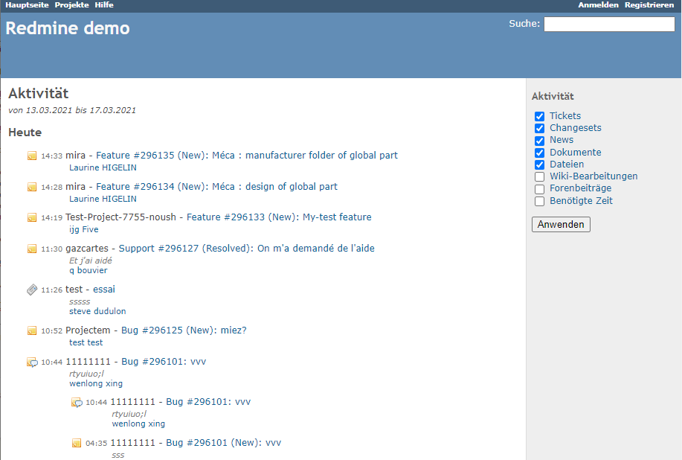Screen dimensions: 682x460
Task: Click Anmelden to sign in
Action: point(598,4)
